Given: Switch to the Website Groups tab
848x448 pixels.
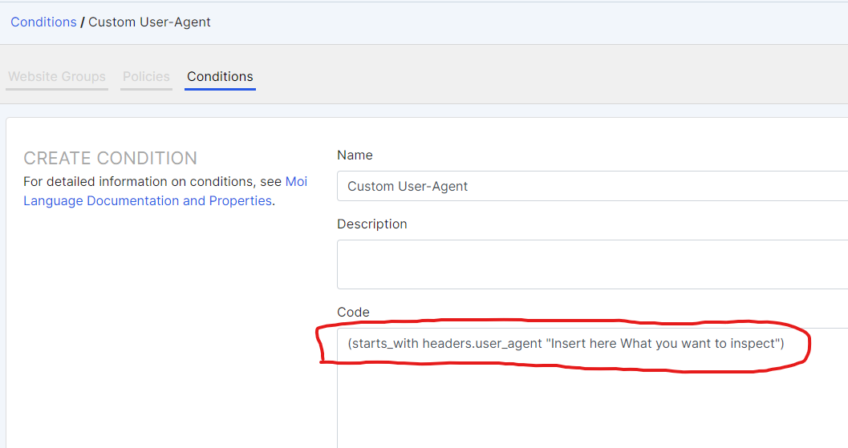Looking at the screenshot, I should 57,77.
